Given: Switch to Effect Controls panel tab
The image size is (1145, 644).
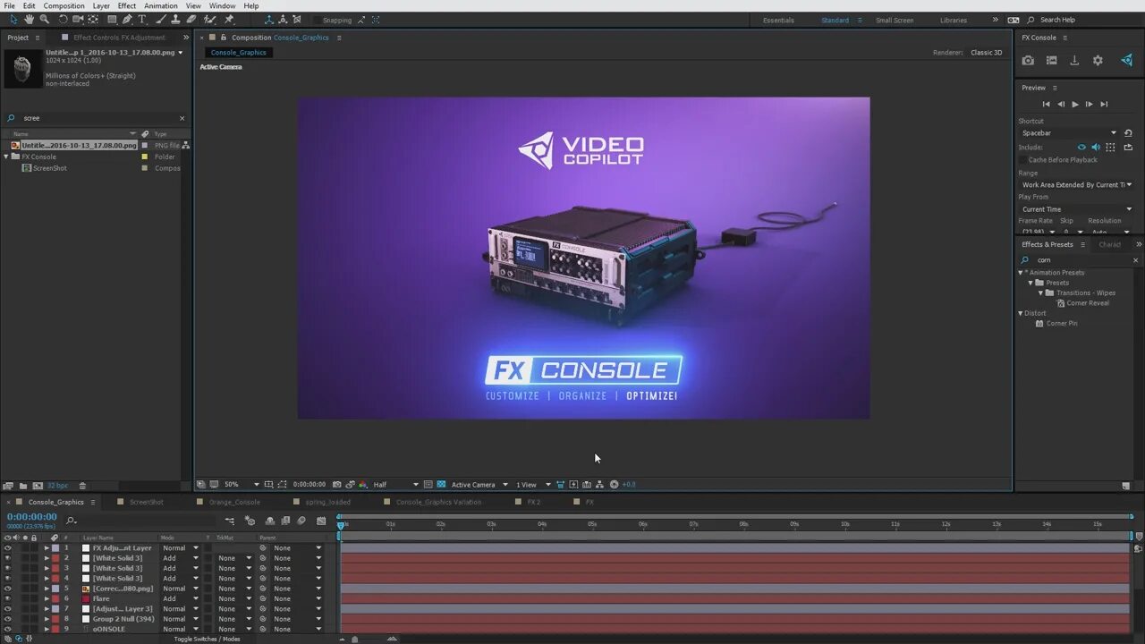Looking at the screenshot, I should click(119, 38).
